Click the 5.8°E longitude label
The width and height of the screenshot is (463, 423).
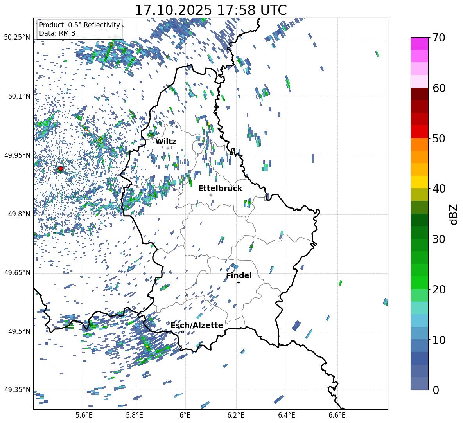[x=135, y=415]
